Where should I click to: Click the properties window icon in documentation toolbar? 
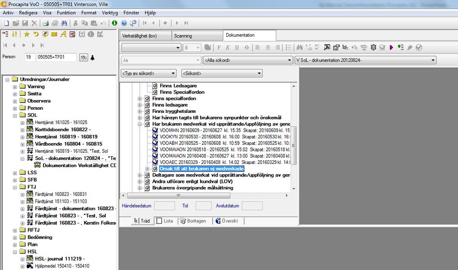336,47
